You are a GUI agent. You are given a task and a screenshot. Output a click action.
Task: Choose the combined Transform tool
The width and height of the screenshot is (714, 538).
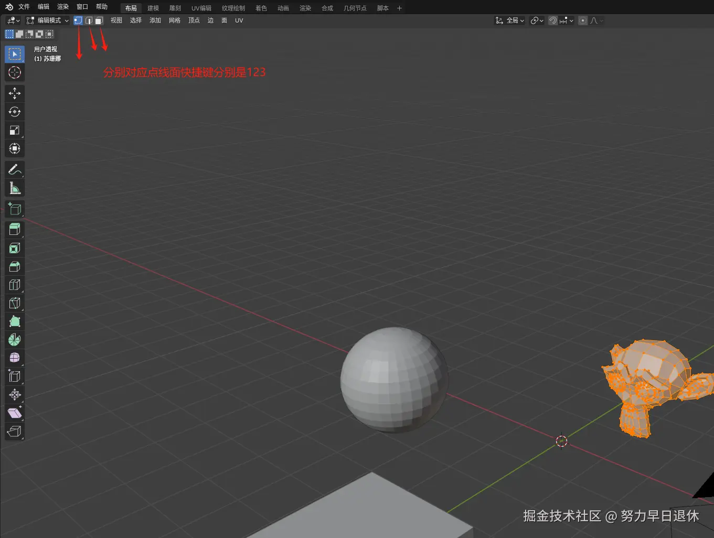coord(15,148)
